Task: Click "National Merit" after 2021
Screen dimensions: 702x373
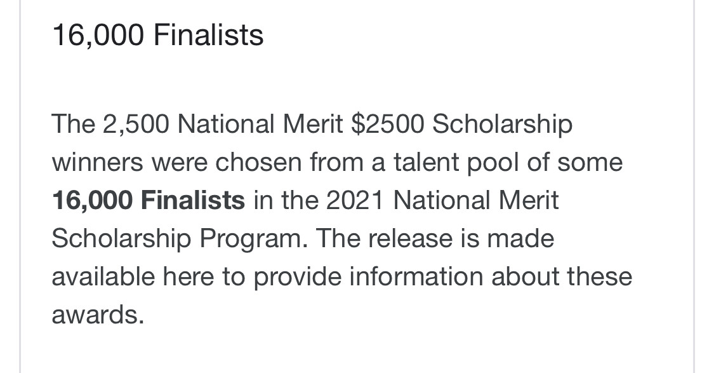Action: (475, 200)
